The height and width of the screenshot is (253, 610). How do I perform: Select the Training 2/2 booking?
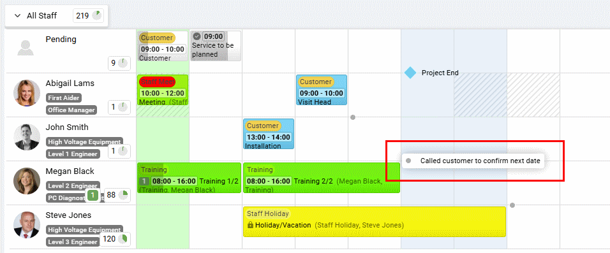322,178
